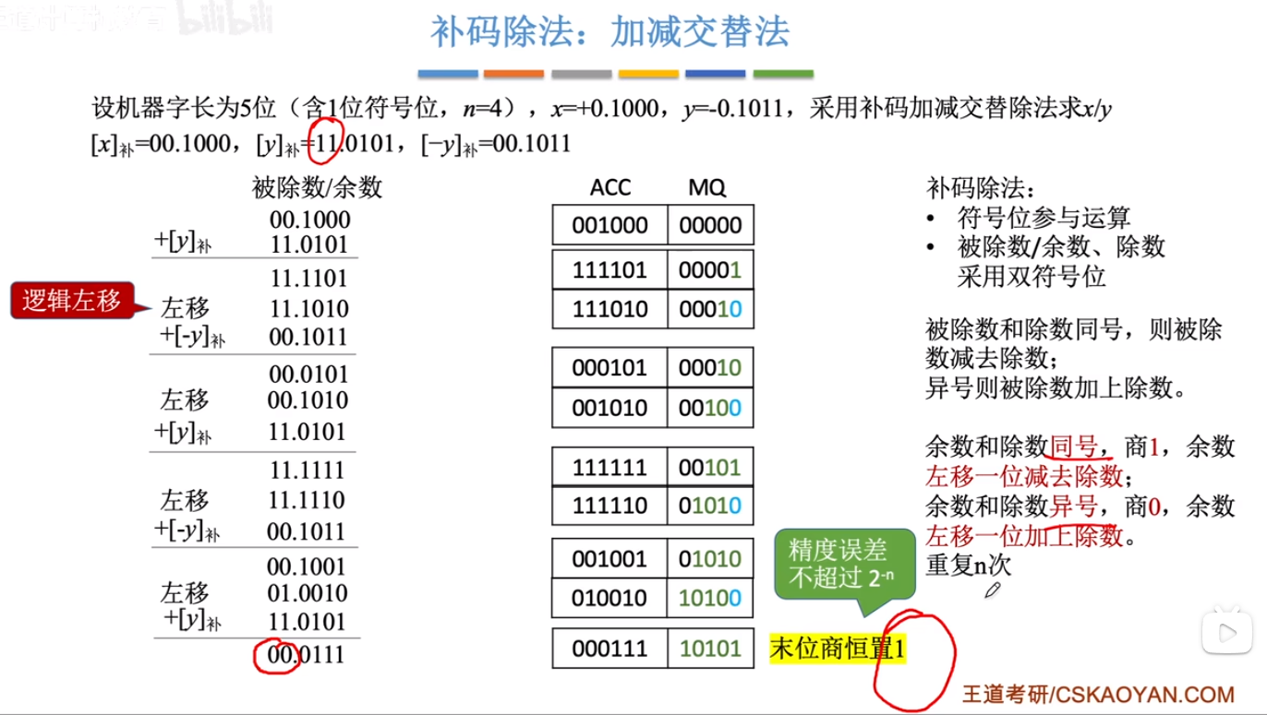Image resolution: width=1267 pixels, height=715 pixels.
Task: Click the ACC column header
Action: [610, 187]
